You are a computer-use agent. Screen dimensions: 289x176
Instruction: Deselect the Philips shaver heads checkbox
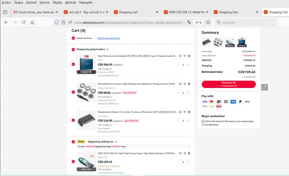tap(73, 92)
